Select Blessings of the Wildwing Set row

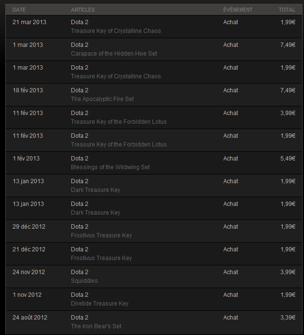[153, 163]
